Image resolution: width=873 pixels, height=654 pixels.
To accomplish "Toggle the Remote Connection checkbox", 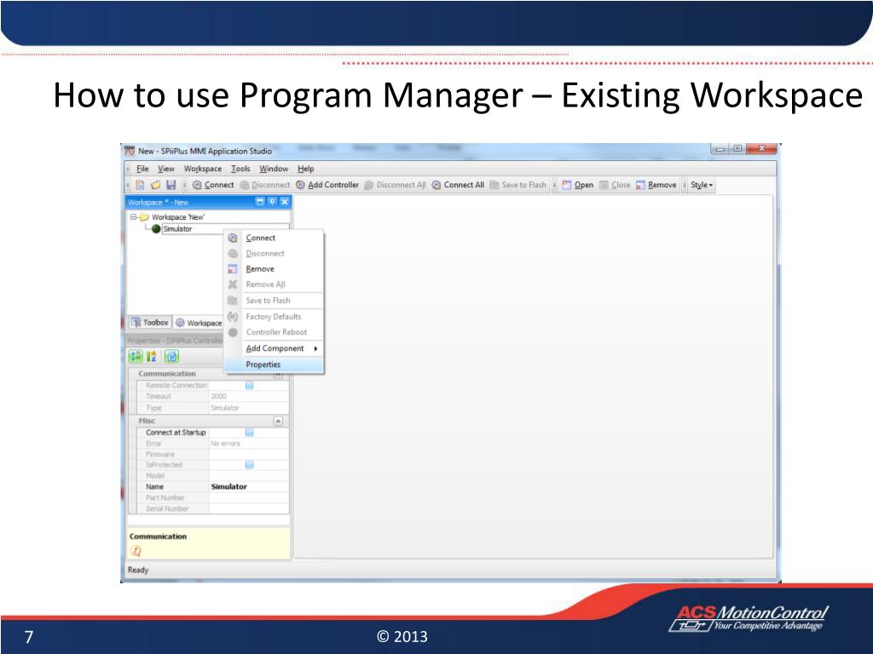I will click(250, 385).
